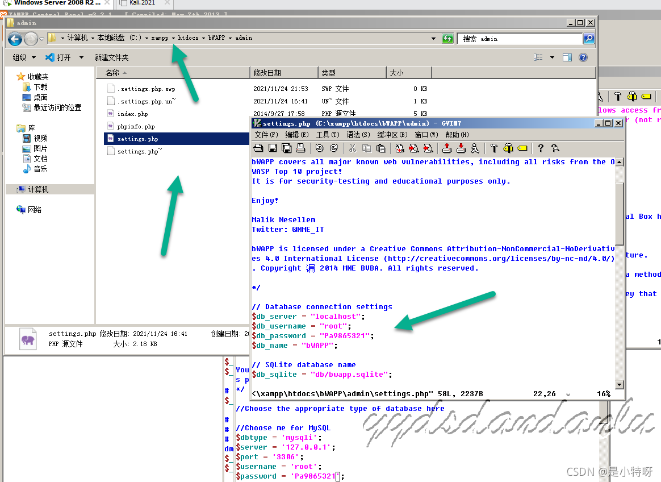Select the phpinfo.php file
661x482 pixels.
coord(136,126)
